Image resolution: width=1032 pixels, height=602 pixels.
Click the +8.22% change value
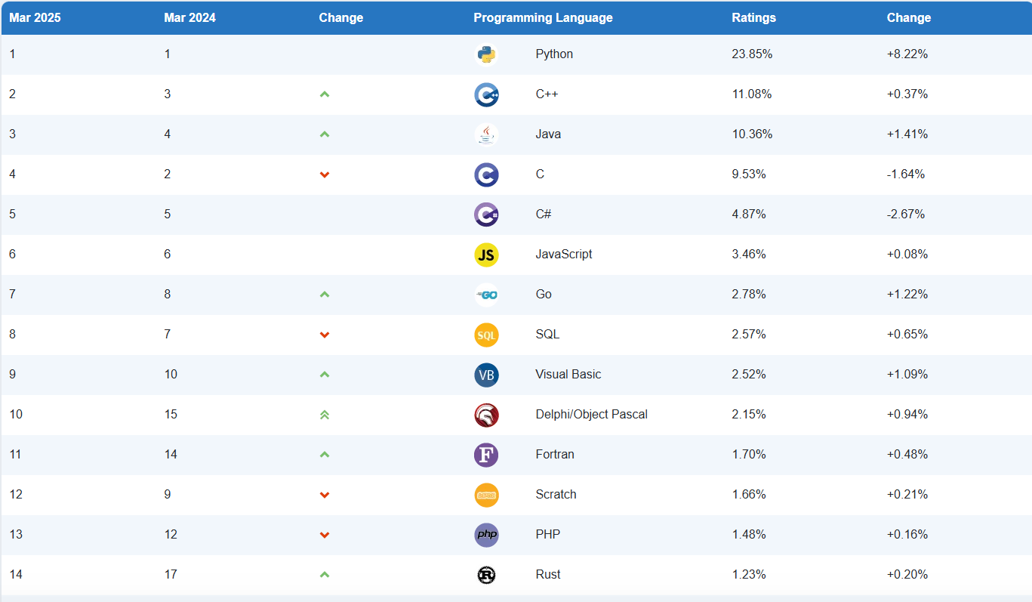pyautogui.click(x=907, y=54)
